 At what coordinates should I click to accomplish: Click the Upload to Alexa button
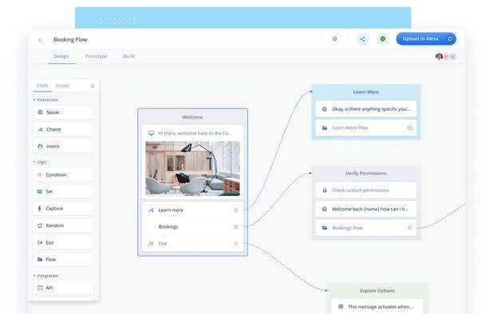[x=426, y=39]
